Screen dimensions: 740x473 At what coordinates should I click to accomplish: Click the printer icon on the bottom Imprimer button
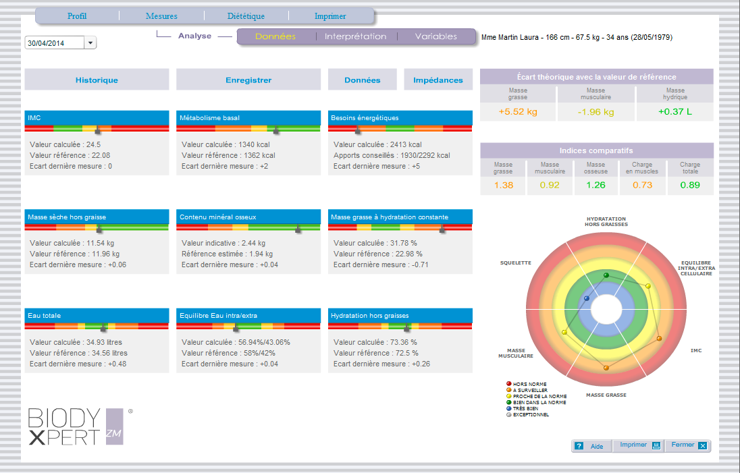(656, 445)
